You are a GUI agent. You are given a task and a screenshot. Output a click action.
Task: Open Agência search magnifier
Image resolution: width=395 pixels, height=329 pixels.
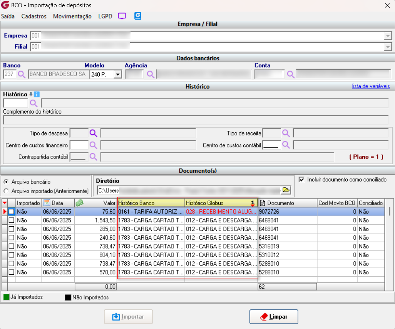151,74
